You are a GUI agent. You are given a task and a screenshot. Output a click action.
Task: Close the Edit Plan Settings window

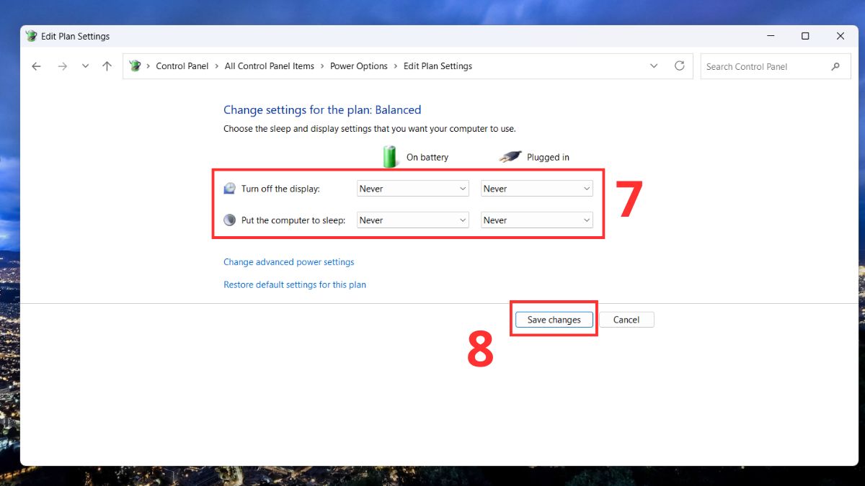840,36
